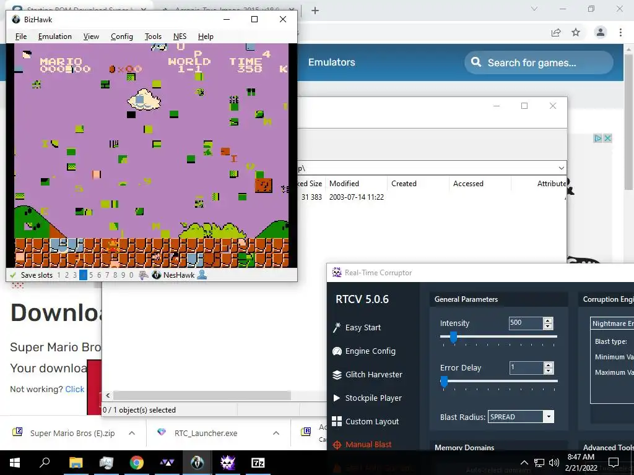Open the Help menu in BizHawk
The image size is (634, 475).
206,36
